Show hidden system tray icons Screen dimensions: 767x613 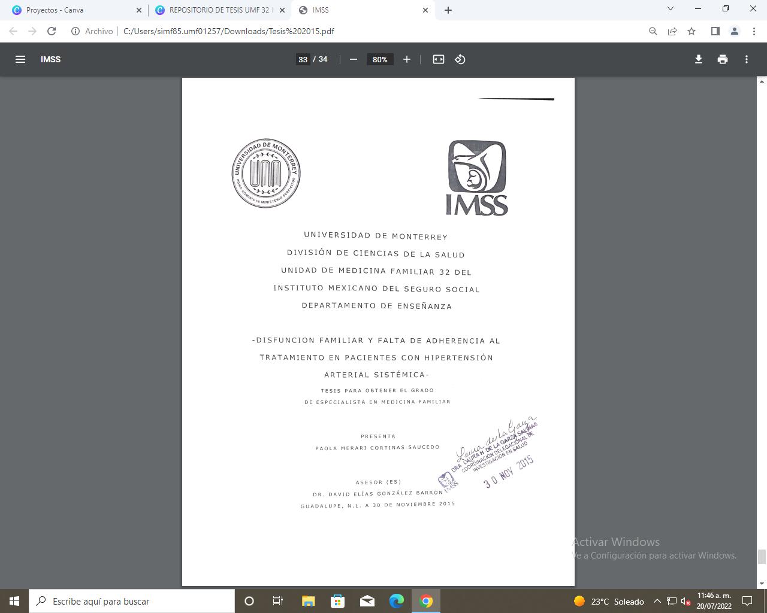657,601
